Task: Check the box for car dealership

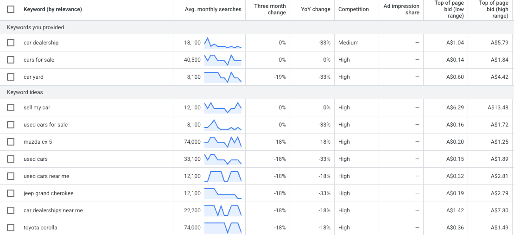Action: (x=11, y=43)
